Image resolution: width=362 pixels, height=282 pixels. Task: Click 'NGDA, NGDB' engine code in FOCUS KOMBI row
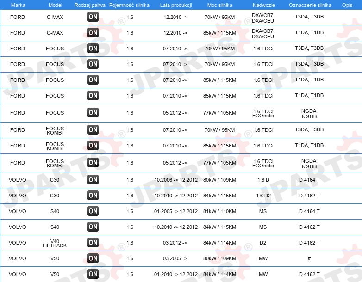coord(309,164)
